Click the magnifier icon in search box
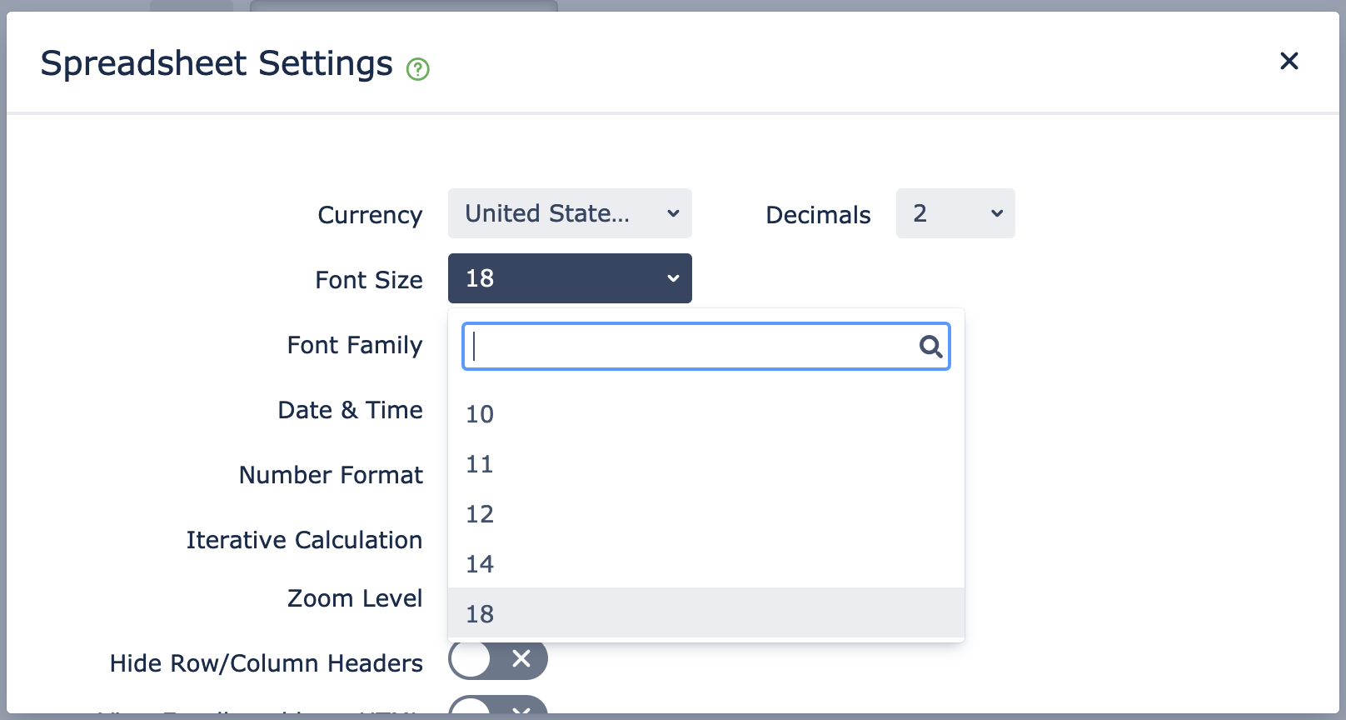Viewport: 1346px width, 720px height. coord(930,347)
